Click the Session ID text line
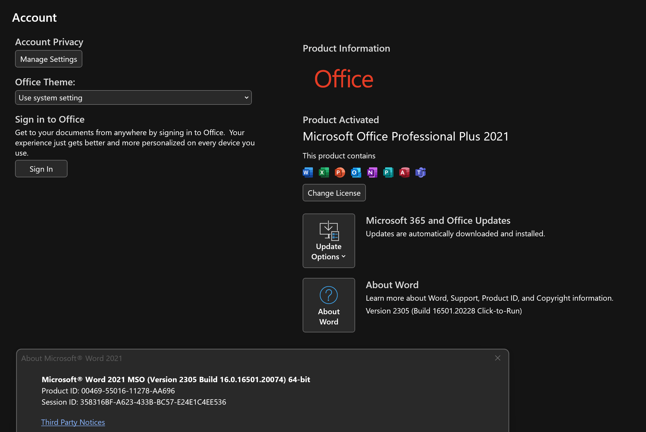 coord(134,402)
